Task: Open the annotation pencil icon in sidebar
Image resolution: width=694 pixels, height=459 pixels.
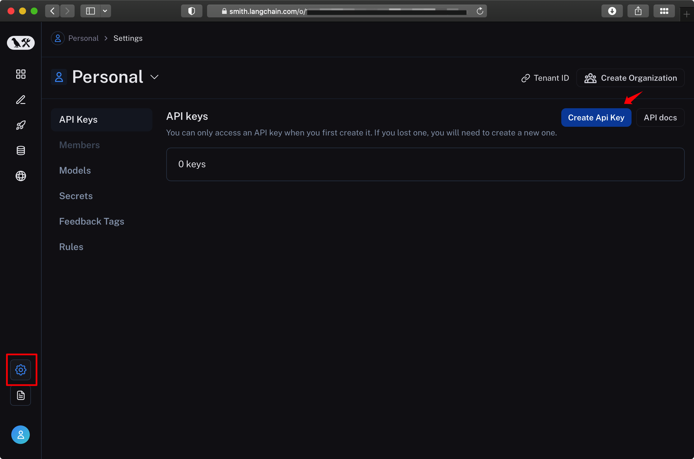Action: (21, 100)
